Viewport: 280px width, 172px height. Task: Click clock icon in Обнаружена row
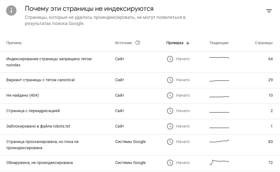point(170,163)
